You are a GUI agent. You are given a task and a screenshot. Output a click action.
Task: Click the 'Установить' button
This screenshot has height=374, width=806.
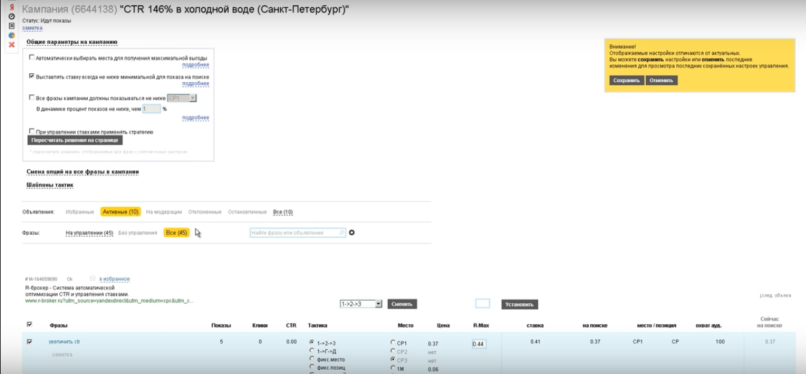(520, 304)
